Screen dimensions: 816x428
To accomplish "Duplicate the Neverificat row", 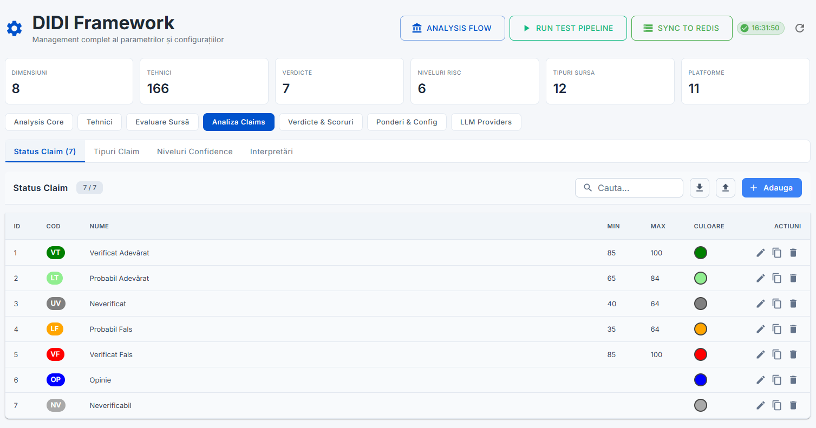I will click(x=777, y=304).
